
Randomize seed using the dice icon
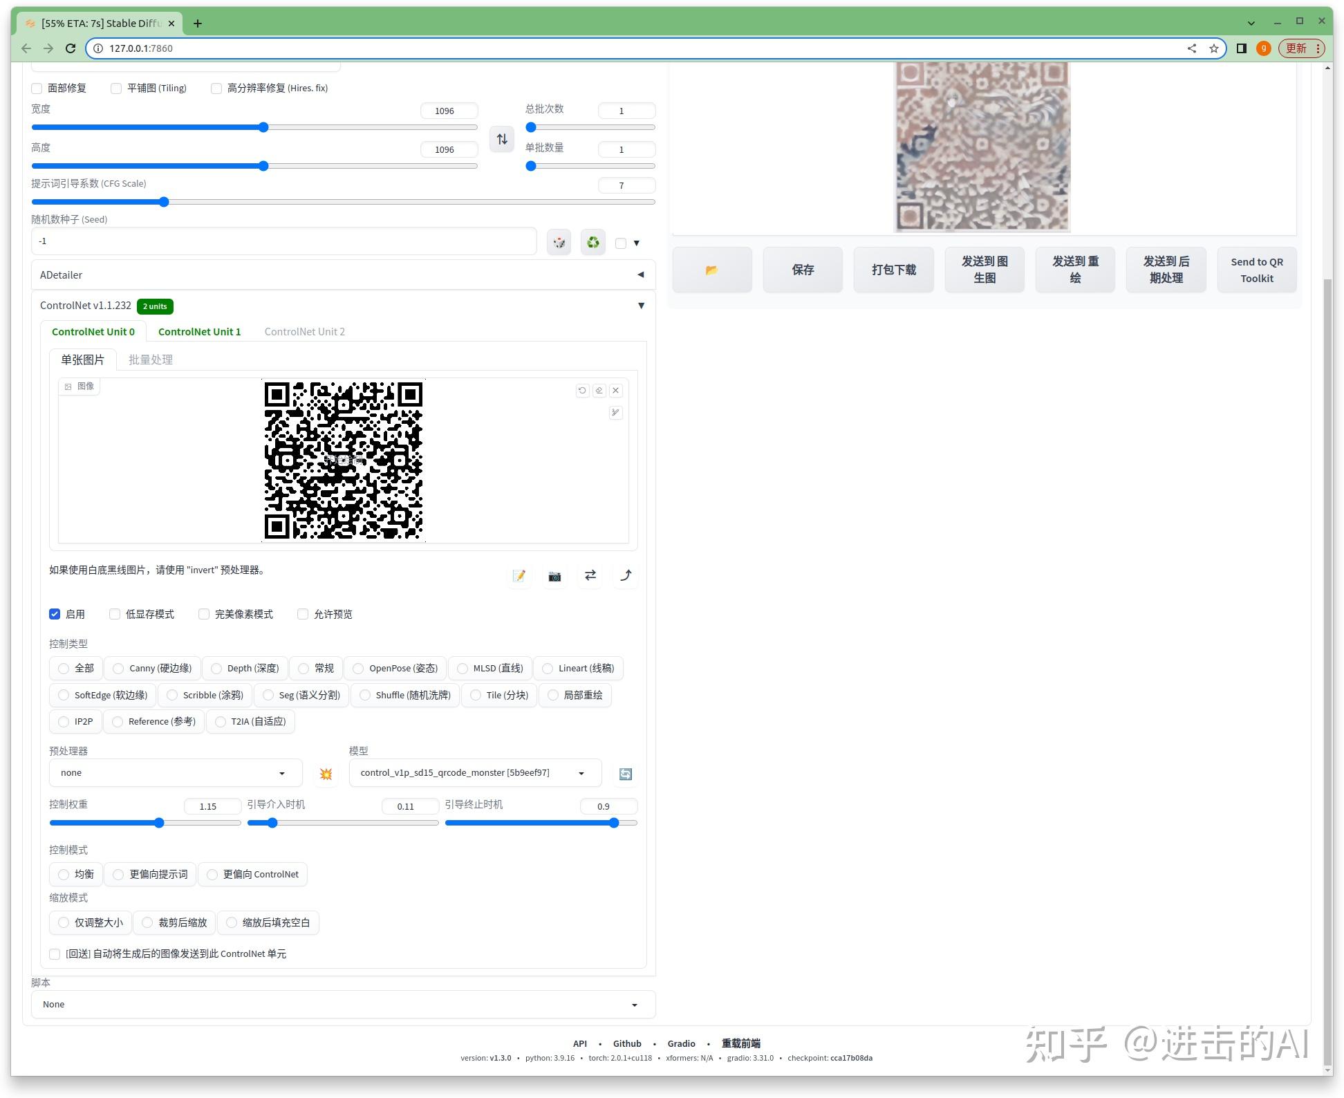559,241
